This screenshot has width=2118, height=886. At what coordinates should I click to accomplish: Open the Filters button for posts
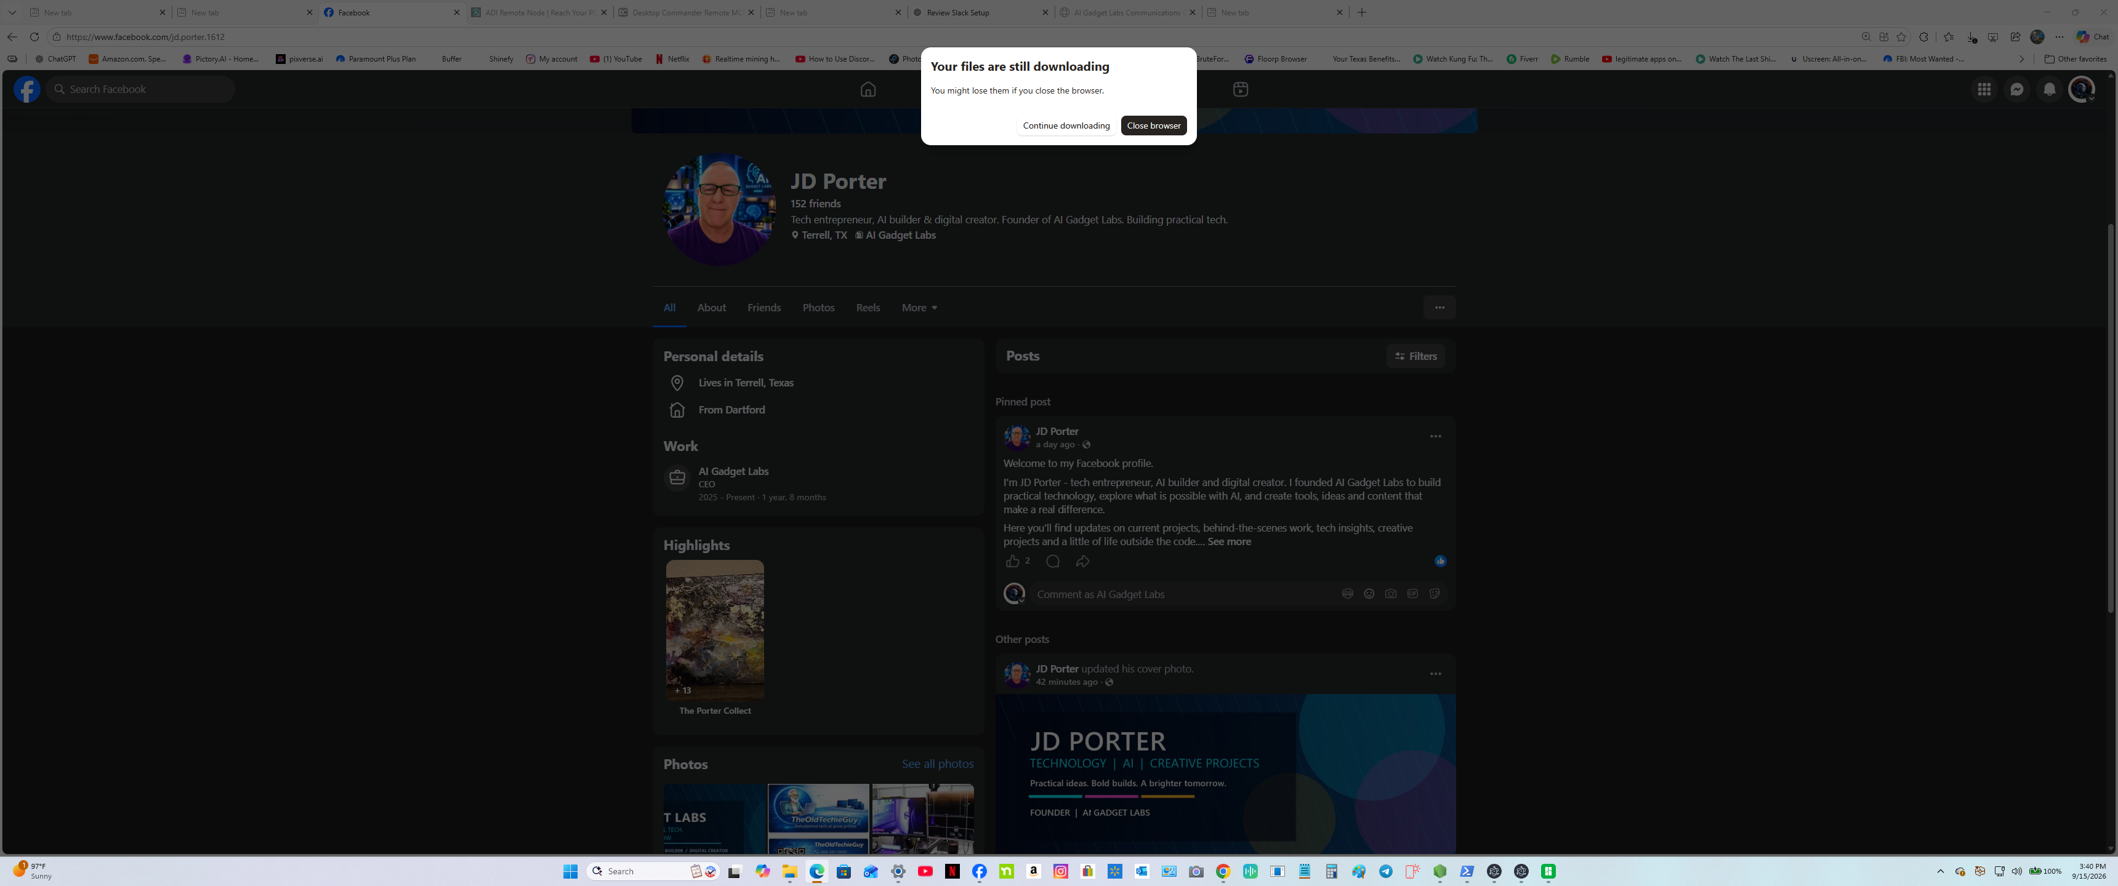(x=1415, y=356)
